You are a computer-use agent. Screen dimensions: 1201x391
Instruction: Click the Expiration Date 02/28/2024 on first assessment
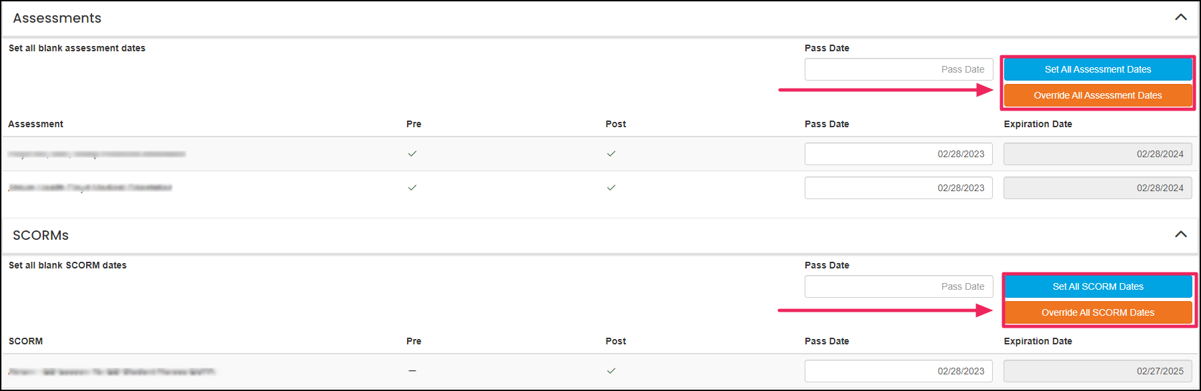click(1098, 153)
